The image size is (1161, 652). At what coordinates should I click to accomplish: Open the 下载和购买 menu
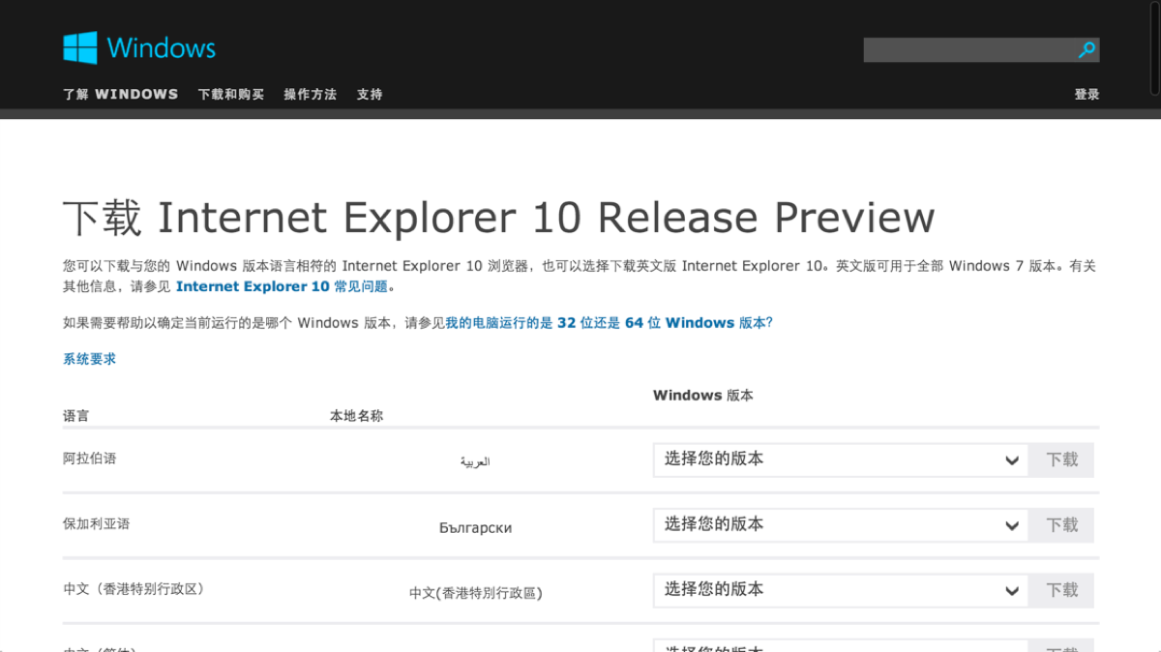coord(231,94)
